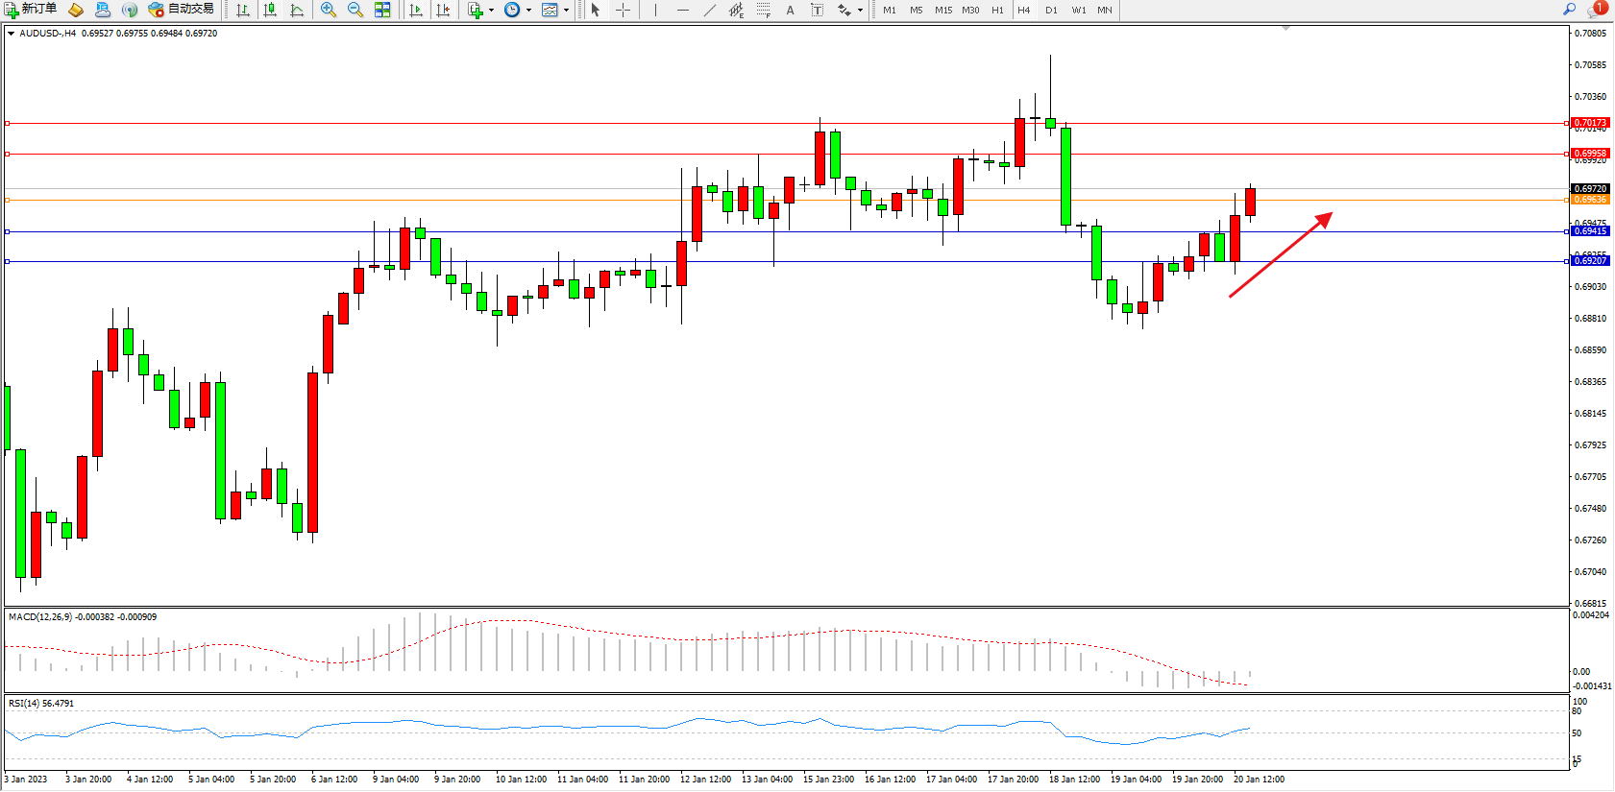This screenshot has width=1615, height=792.
Task: Switch timeframe to D1
Action: pos(1051,10)
